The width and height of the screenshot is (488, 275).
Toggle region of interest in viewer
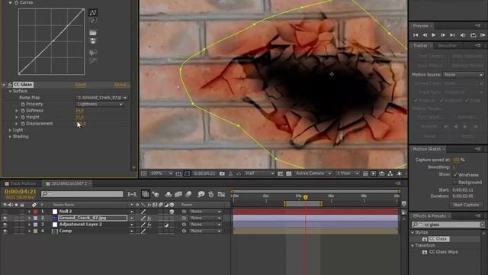click(280, 173)
